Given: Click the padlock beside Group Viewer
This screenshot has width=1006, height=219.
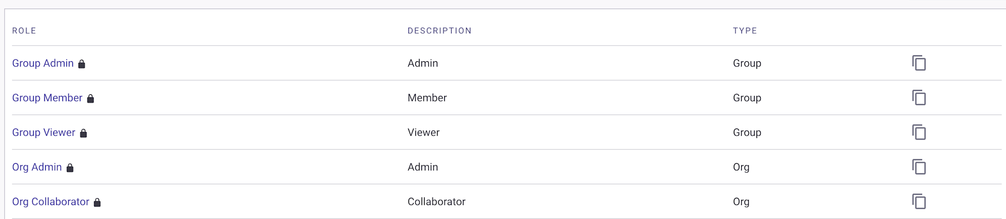Looking at the screenshot, I should point(83,133).
